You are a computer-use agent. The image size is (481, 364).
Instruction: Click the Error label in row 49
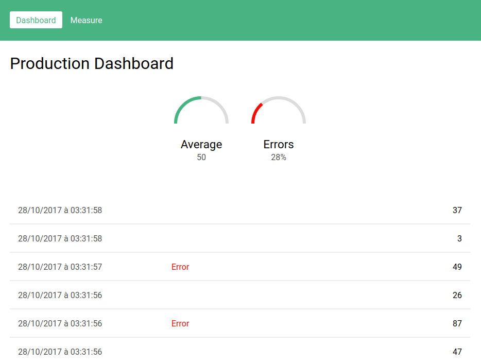coord(180,267)
